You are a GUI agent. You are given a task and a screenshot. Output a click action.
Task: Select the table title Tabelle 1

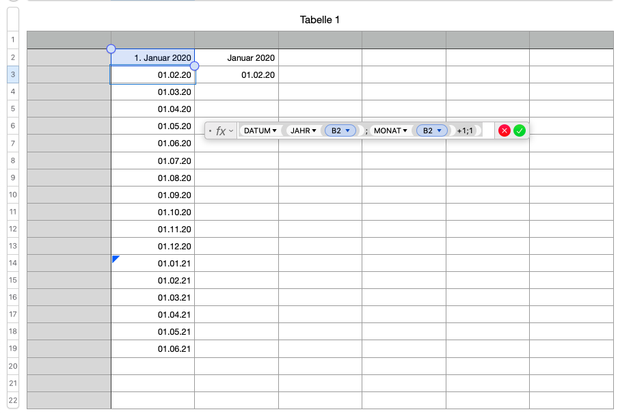pyautogui.click(x=320, y=20)
